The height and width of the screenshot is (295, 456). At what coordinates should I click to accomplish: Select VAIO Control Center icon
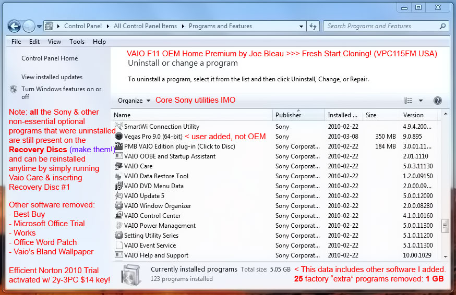pos(118,215)
